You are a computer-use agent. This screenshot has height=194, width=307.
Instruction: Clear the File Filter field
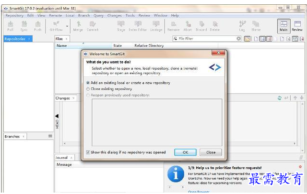(x=238, y=38)
